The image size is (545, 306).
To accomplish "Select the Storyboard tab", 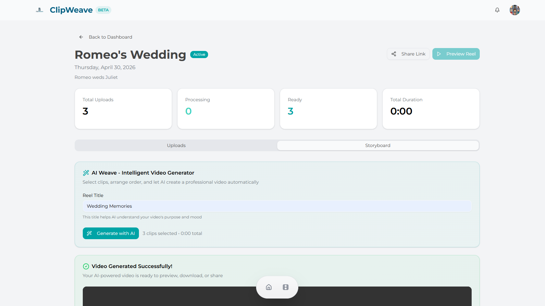I will [x=378, y=145].
